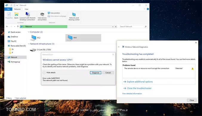Toggle Hide details in Network Error dialog
This screenshot has height=116, width=202.
[49, 73]
